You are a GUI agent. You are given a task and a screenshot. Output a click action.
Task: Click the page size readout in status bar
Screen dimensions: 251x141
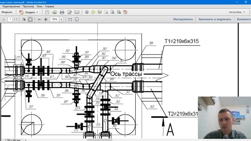click(13, 140)
